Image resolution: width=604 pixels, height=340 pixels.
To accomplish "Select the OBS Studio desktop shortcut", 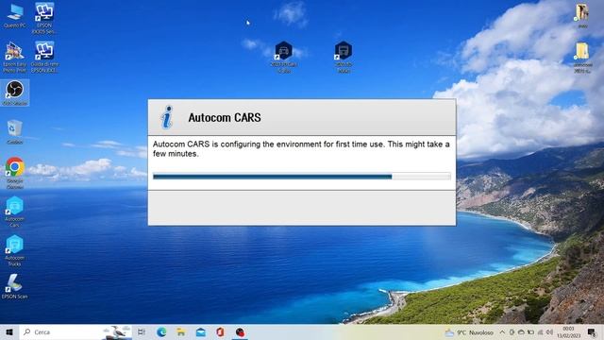I will pyautogui.click(x=15, y=93).
